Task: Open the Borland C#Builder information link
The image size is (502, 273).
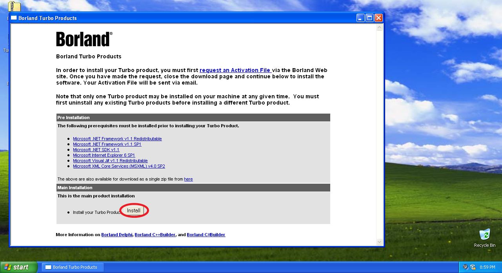Action: coord(206,235)
